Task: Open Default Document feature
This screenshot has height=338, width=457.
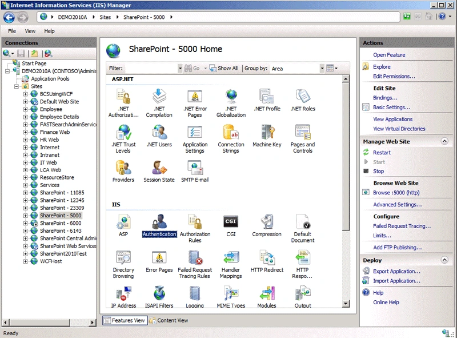Action: 303,229
